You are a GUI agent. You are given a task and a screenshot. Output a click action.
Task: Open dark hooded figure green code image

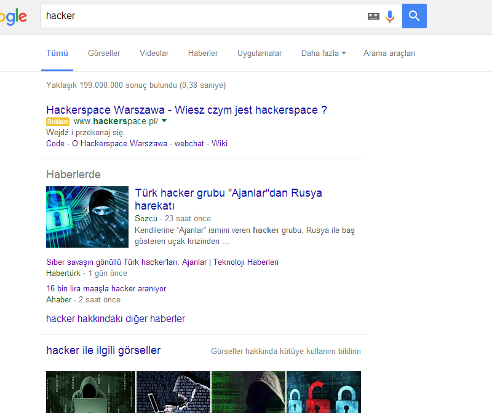click(248, 392)
